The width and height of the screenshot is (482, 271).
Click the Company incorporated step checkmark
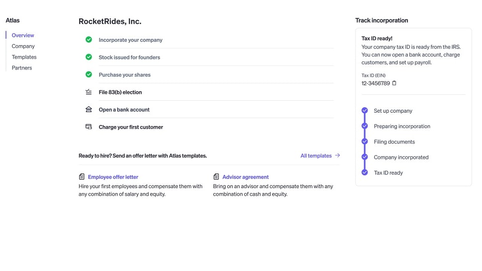pyautogui.click(x=365, y=157)
